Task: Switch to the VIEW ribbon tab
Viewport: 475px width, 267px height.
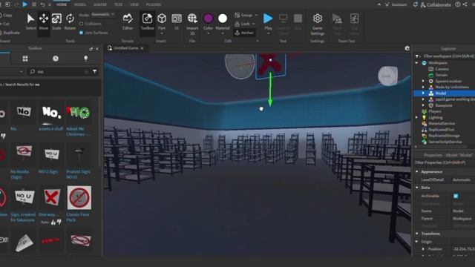Action: pos(134,4)
